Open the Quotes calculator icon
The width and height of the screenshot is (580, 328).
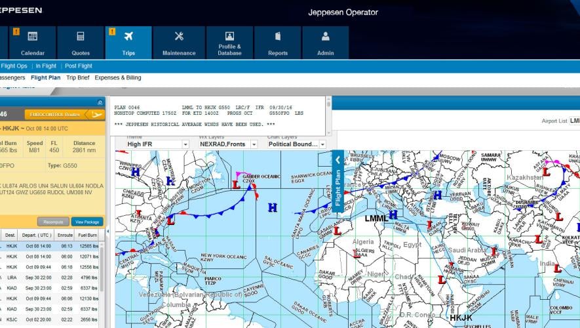tap(81, 37)
